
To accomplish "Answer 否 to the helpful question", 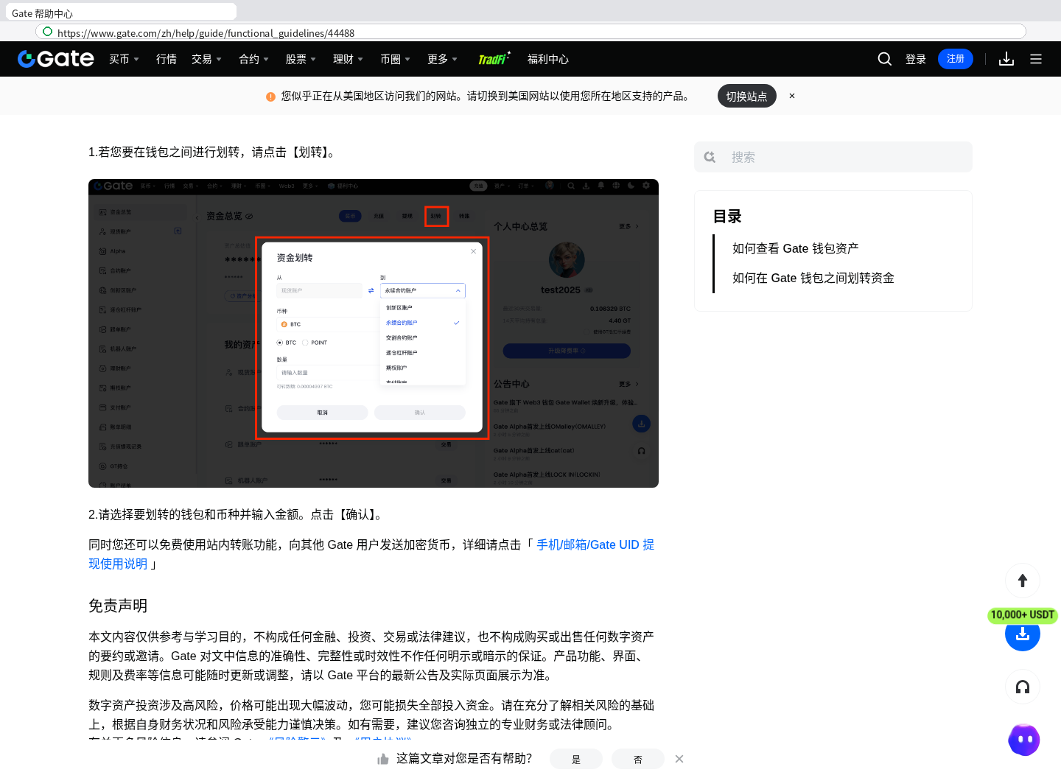I will [x=638, y=759].
